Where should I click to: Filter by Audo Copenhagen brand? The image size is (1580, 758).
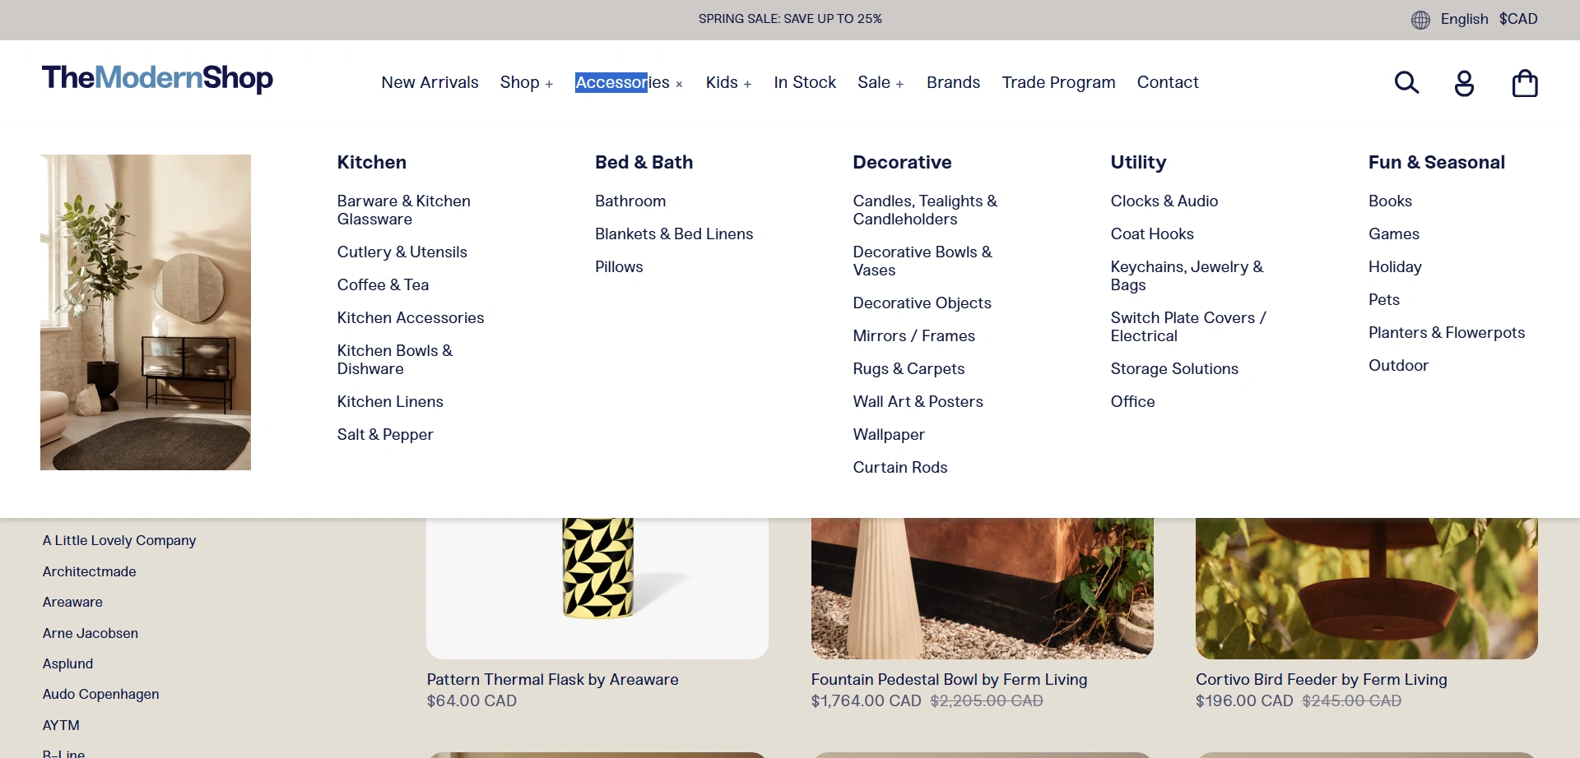[x=101, y=695]
